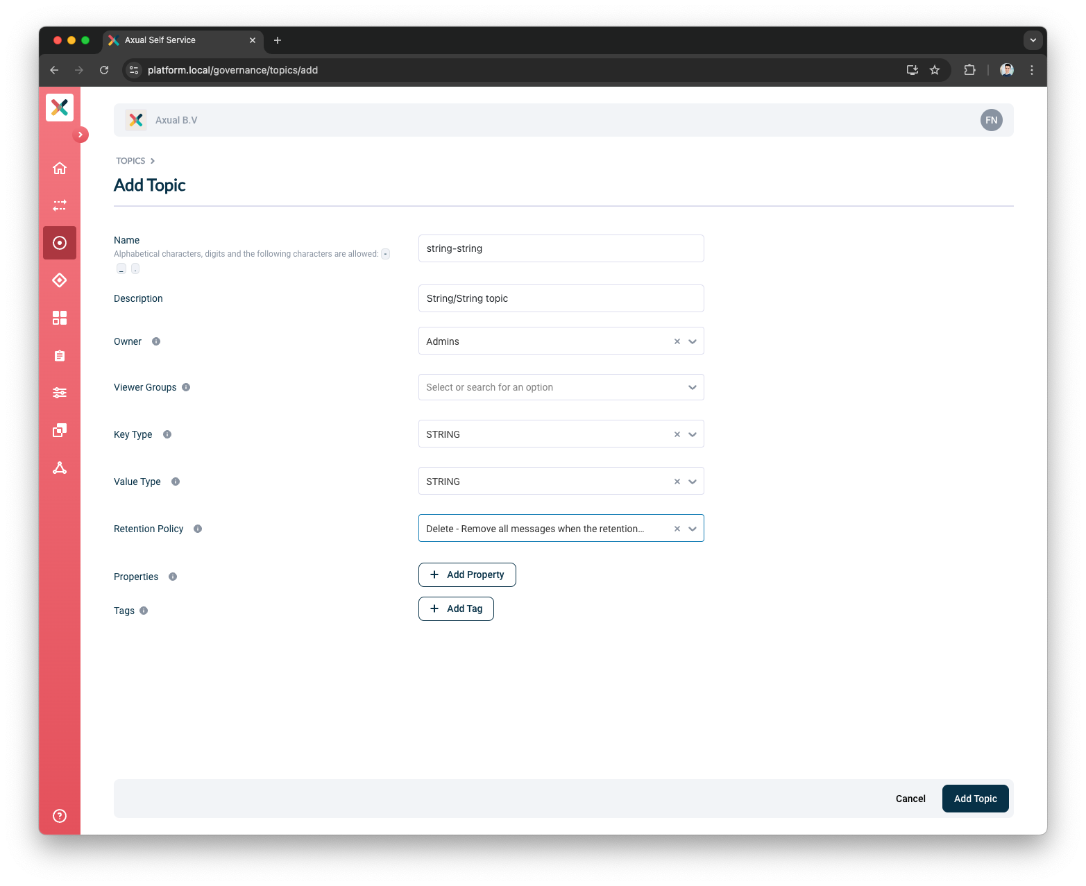Click inside the Name input field
Image resolution: width=1086 pixels, height=886 pixels.
(x=561, y=248)
